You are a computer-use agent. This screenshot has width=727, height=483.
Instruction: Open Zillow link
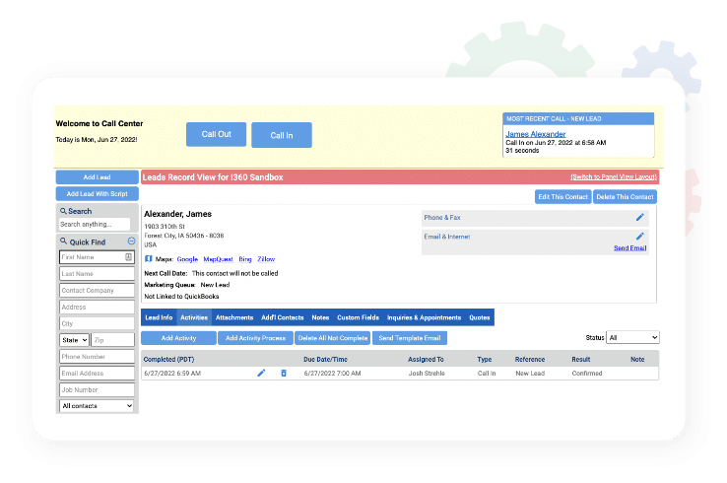coord(266,259)
